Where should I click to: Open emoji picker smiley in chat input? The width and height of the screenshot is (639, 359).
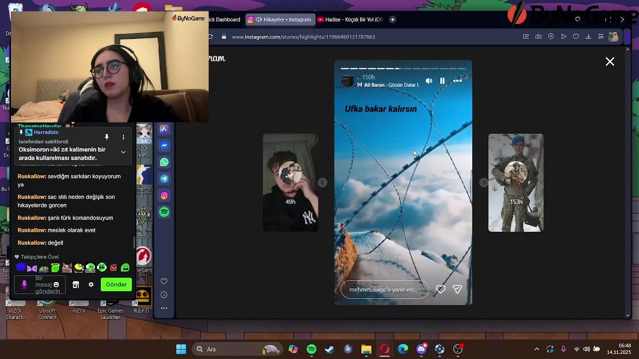pos(56,285)
